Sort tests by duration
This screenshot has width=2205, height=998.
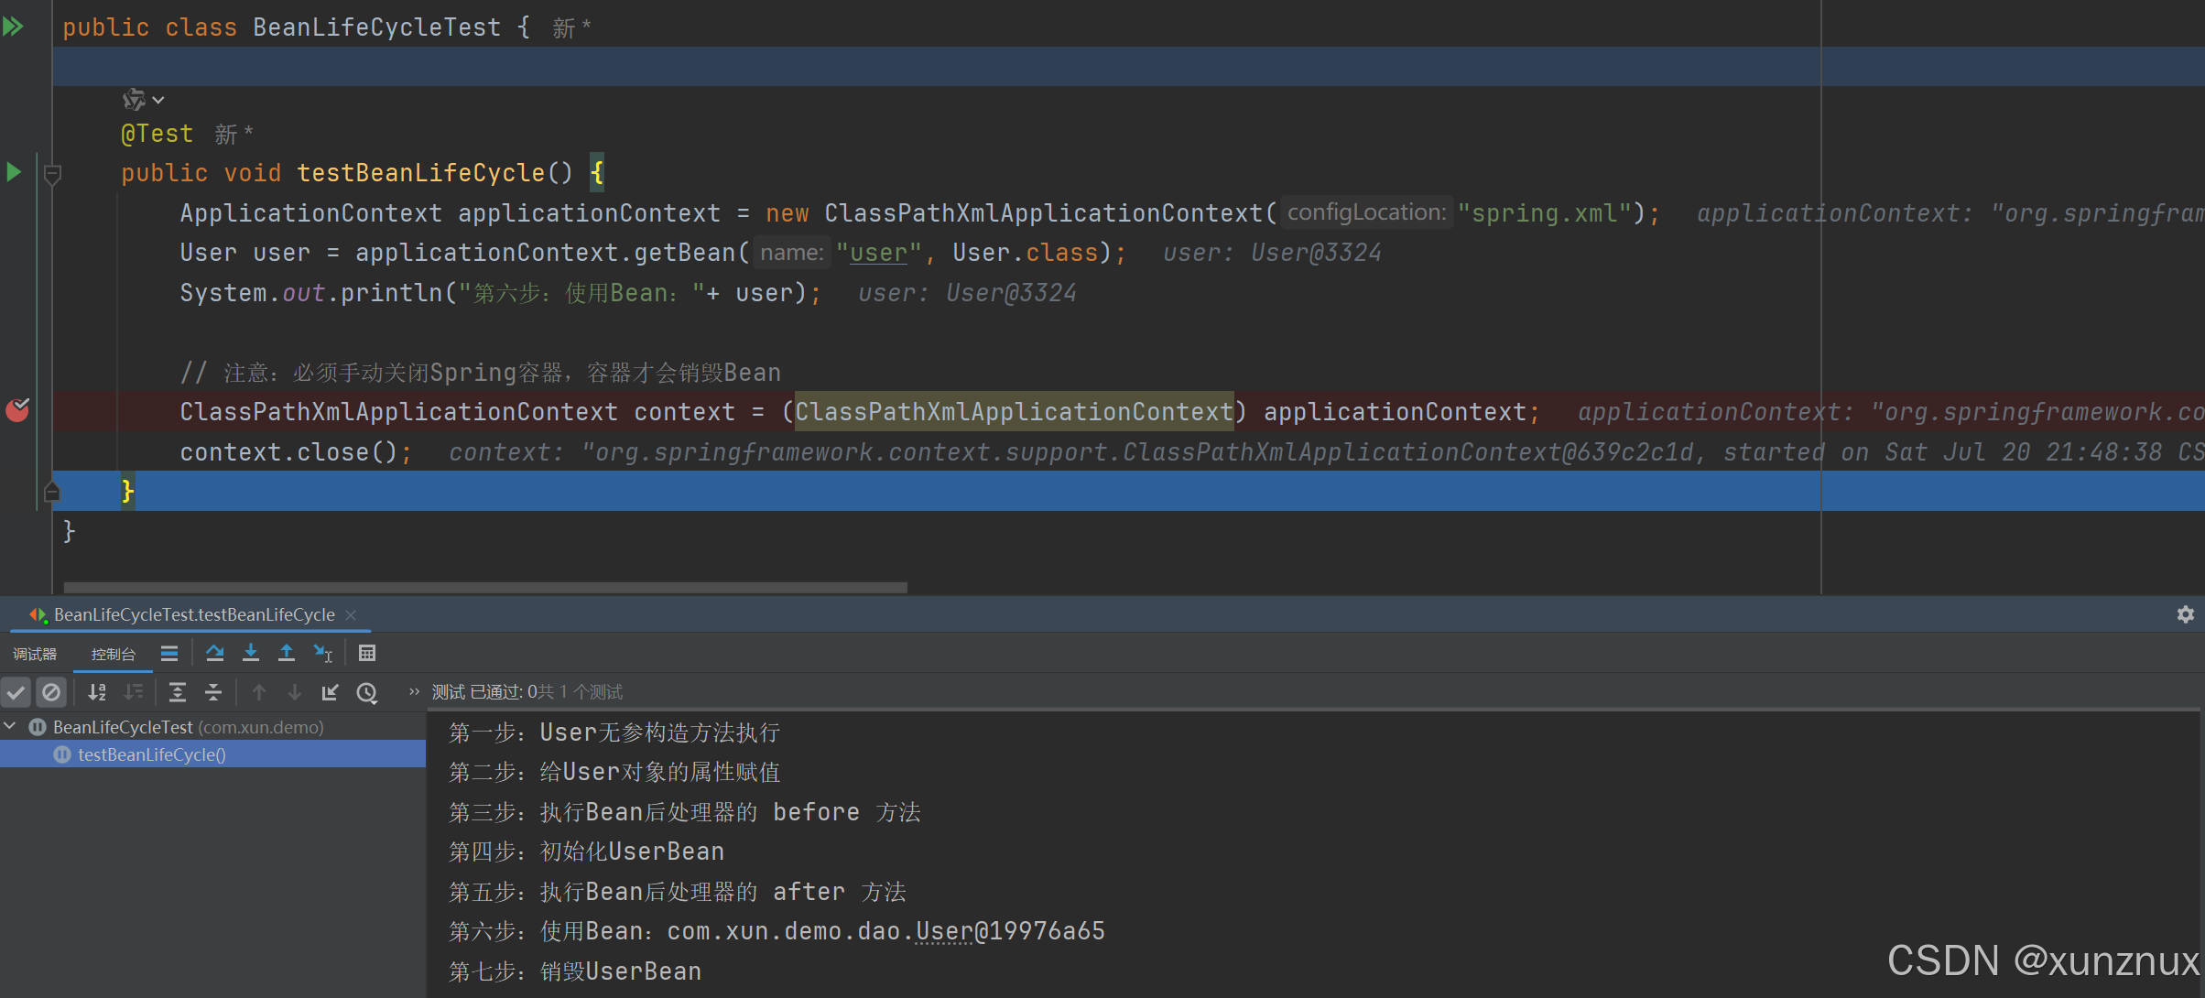[x=134, y=692]
